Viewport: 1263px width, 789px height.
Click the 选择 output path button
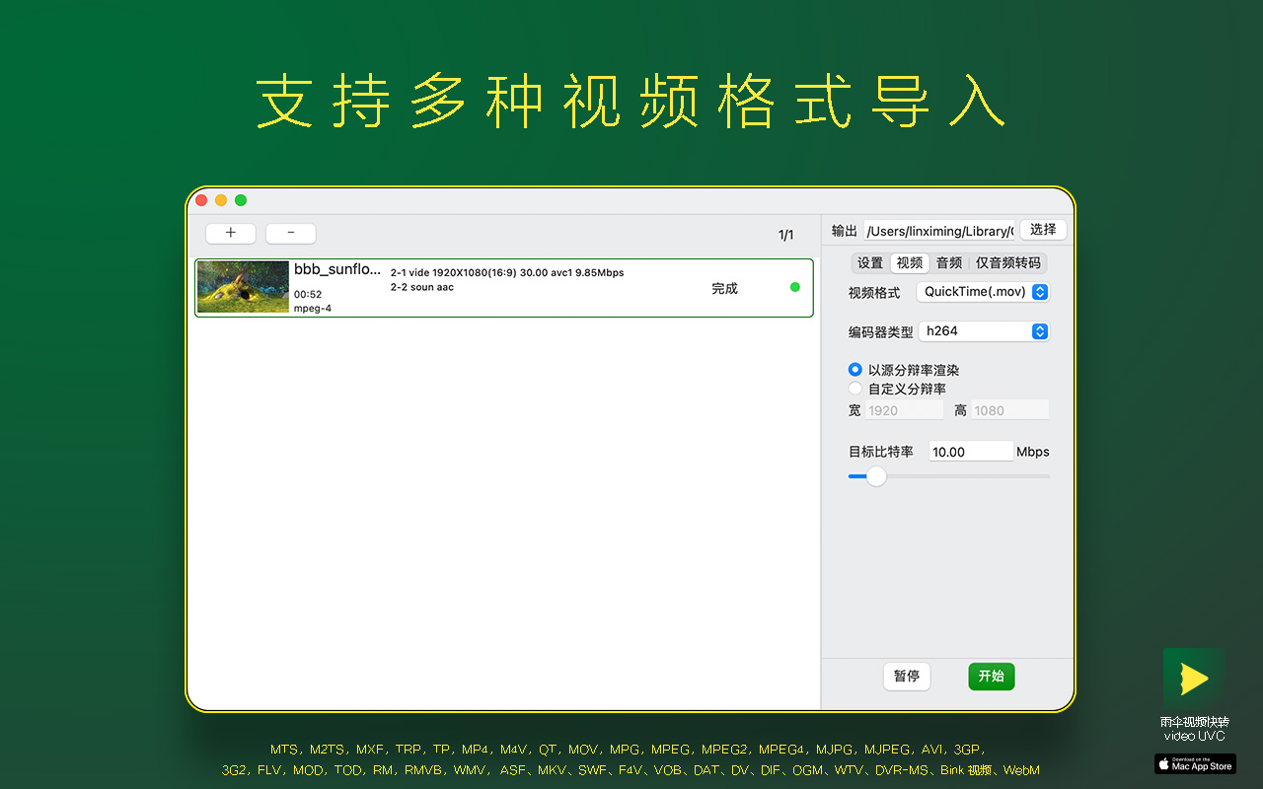coord(1043,230)
